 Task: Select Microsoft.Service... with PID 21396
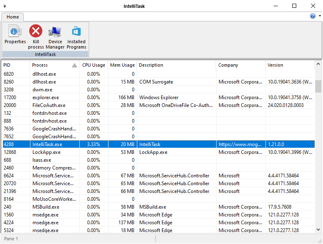click(158, 191)
